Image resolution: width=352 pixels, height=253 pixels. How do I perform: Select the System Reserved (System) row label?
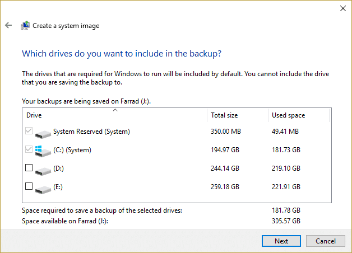tap(91, 132)
